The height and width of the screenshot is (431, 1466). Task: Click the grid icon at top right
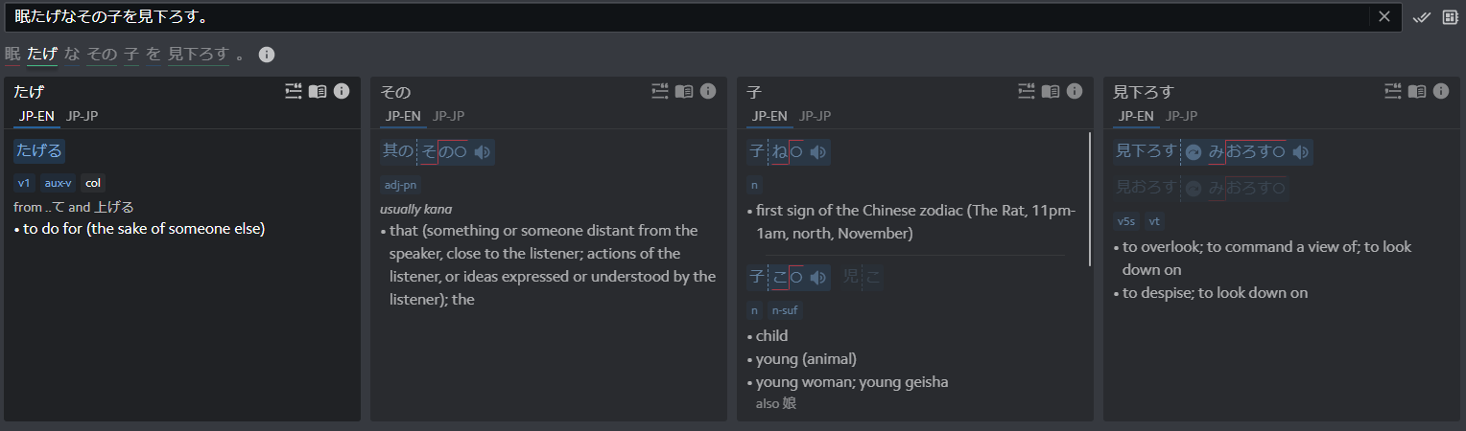click(1450, 16)
